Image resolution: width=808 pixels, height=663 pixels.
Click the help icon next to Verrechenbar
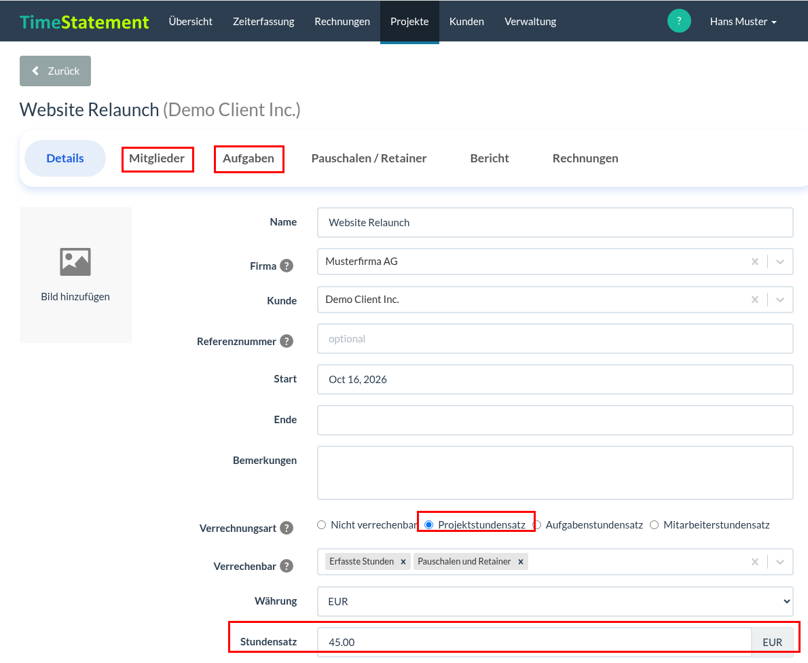coord(287,566)
